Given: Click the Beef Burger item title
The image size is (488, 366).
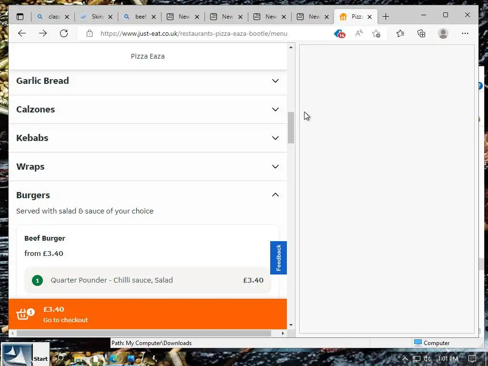Looking at the screenshot, I should pos(45,238).
